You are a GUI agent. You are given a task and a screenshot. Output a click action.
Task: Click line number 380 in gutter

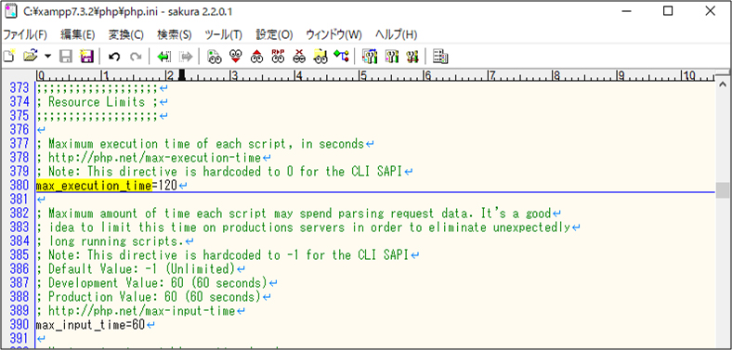(x=20, y=186)
